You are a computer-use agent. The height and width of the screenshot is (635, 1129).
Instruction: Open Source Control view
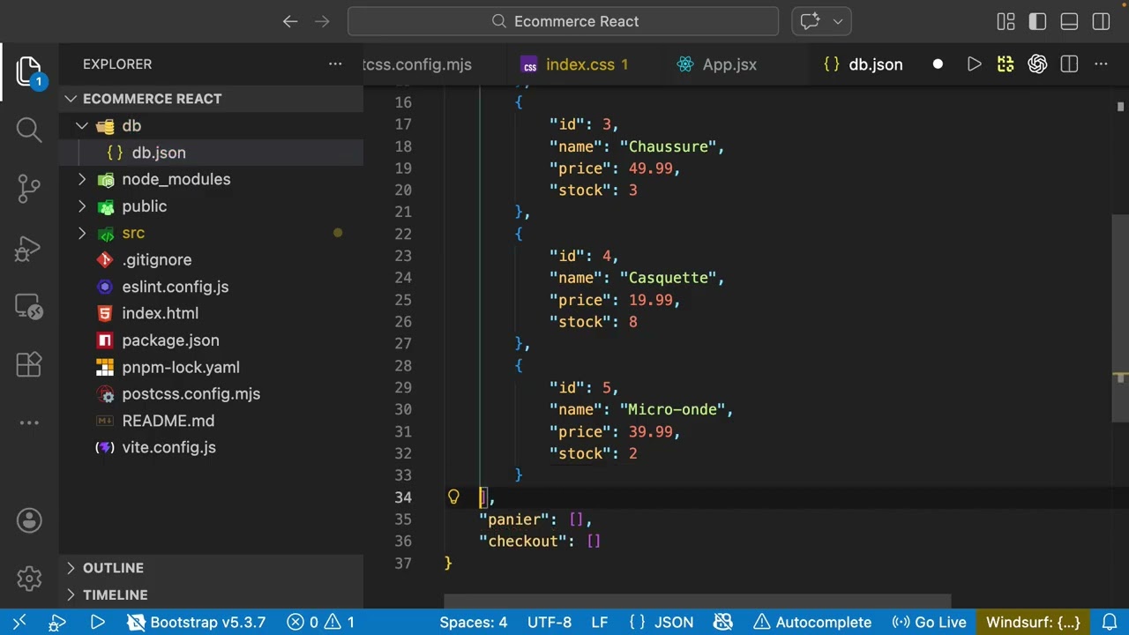click(x=29, y=188)
